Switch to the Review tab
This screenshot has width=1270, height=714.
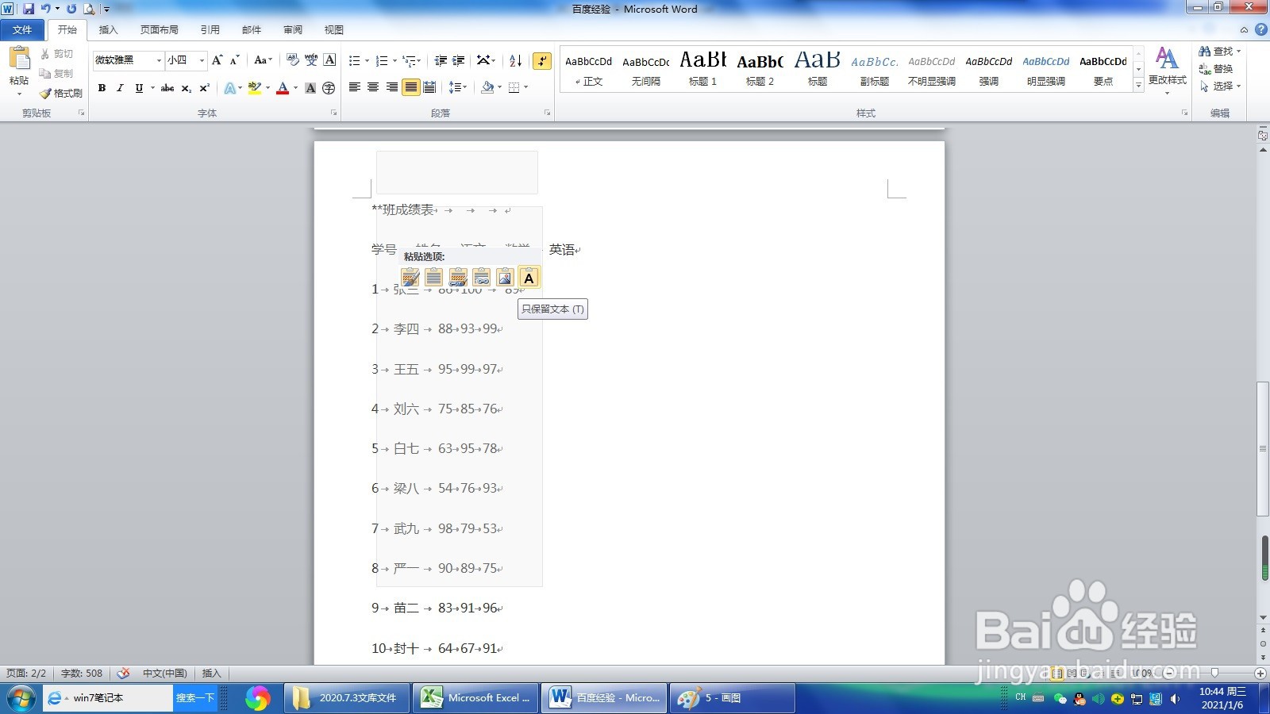tap(293, 29)
